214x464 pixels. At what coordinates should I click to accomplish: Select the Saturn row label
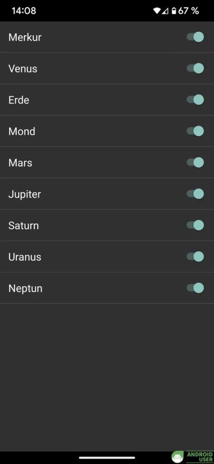[x=24, y=226]
